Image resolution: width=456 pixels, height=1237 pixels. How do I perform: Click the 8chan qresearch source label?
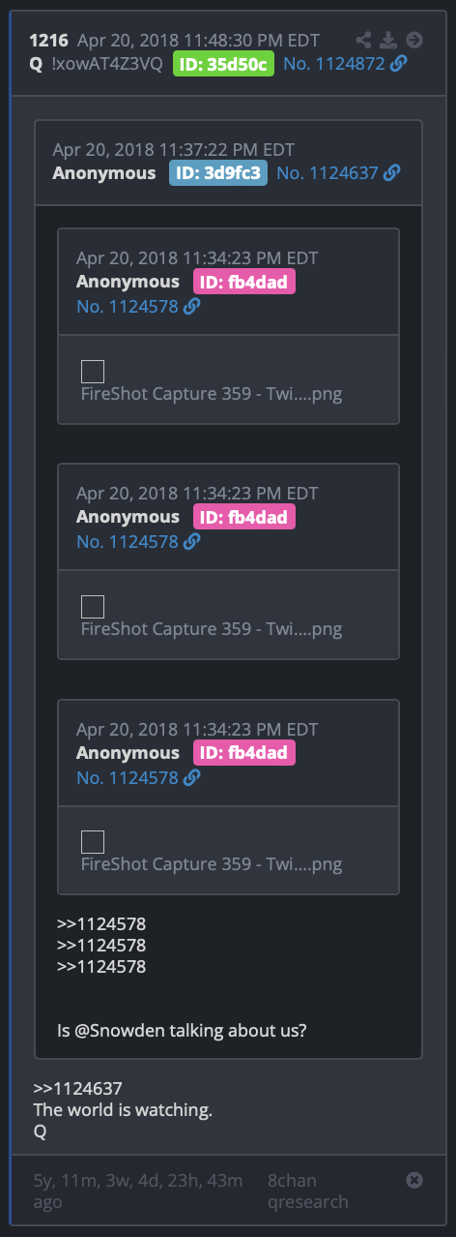pos(308,1191)
